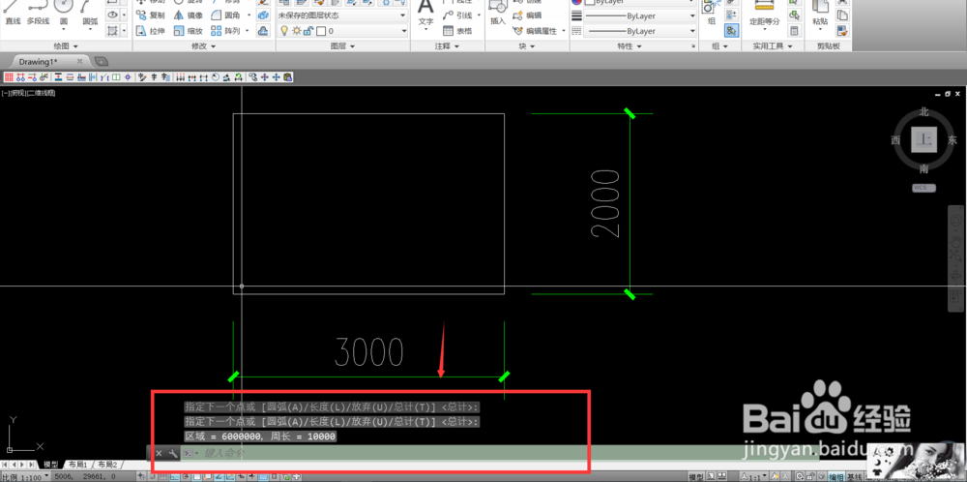Toggle the 编组 status bar button
Image resolution: width=967 pixels, height=482 pixels.
pyautogui.click(x=836, y=477)
